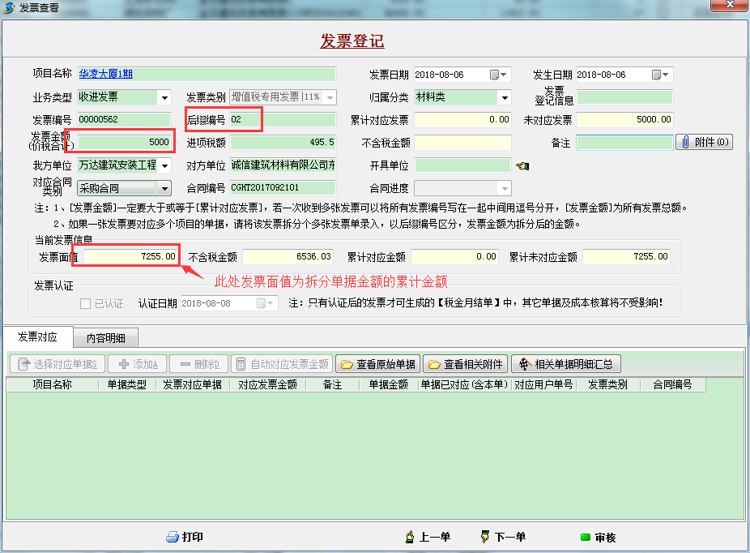Viewport: 750px width, 553px height.
Task: Click the 附件(0) paperclip attachment button
Action: tap(703, 142)
